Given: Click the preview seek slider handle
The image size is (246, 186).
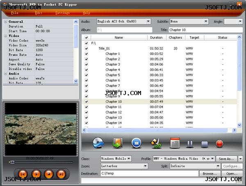Looking at the screenshot, I should pos(12,162).
